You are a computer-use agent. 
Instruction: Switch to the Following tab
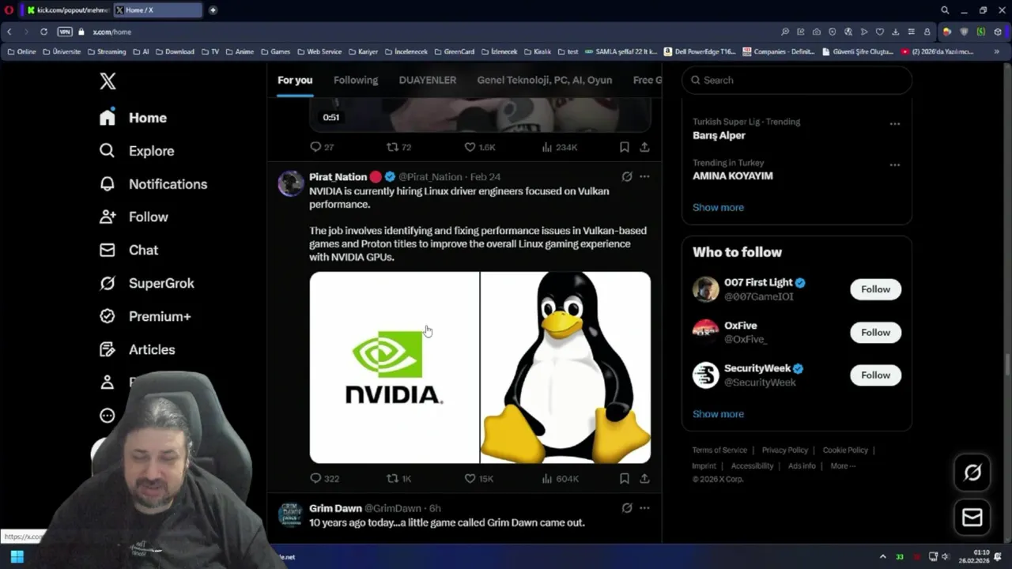(x=356, y=80)
